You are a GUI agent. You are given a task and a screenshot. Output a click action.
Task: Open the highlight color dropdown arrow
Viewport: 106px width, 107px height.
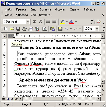point(67,22)
